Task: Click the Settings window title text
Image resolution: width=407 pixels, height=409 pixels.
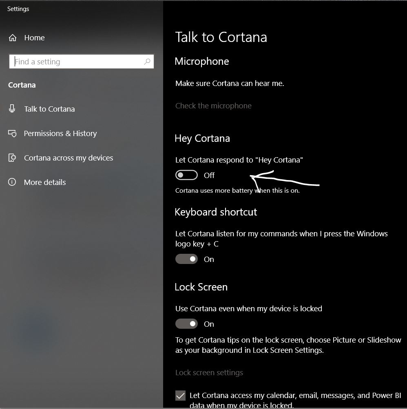Action: click(18, 9)
